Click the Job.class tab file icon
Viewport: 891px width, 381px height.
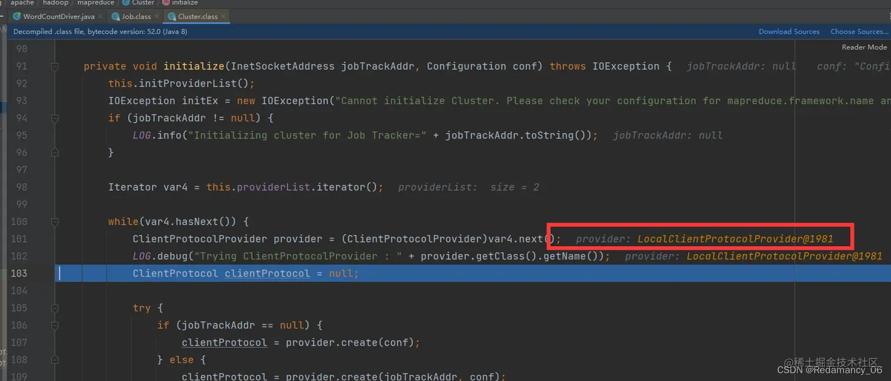[115, 16]
